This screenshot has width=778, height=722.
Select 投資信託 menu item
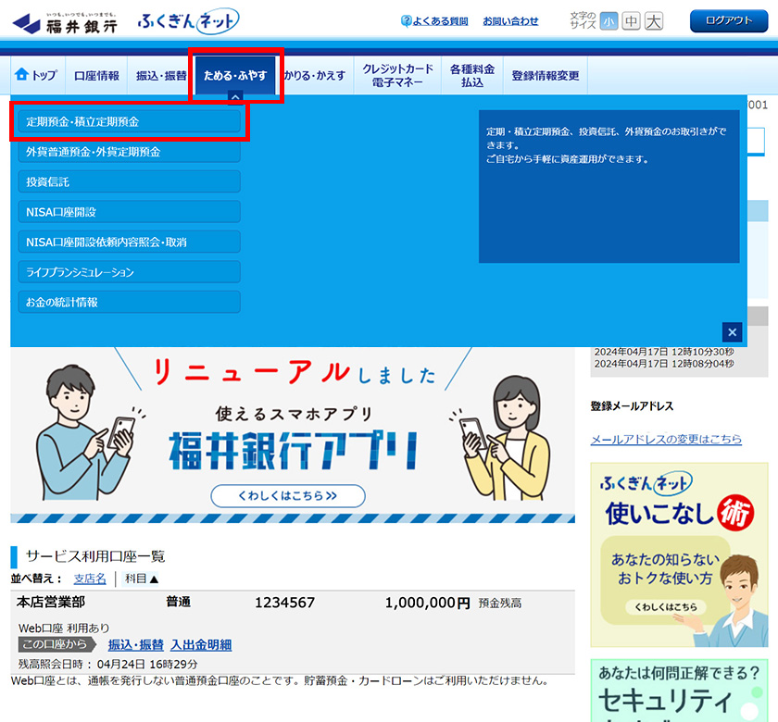pyautogui.click(x=130, y=182)
